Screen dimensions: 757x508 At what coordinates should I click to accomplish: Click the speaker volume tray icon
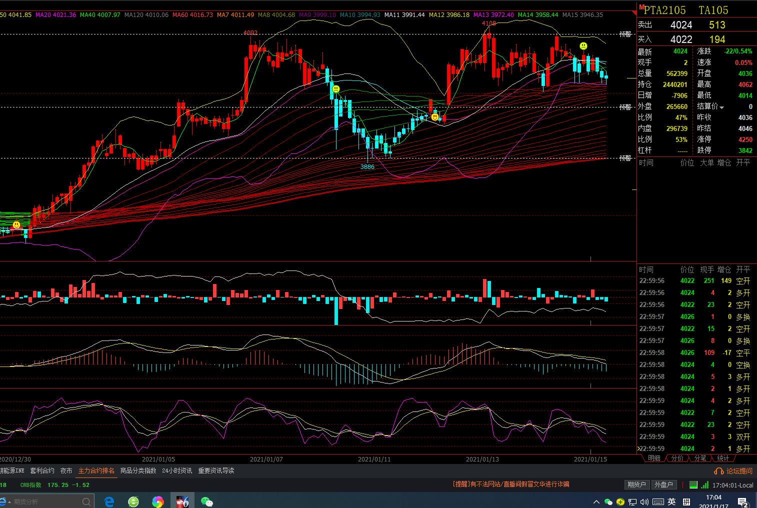pos(644,502)
